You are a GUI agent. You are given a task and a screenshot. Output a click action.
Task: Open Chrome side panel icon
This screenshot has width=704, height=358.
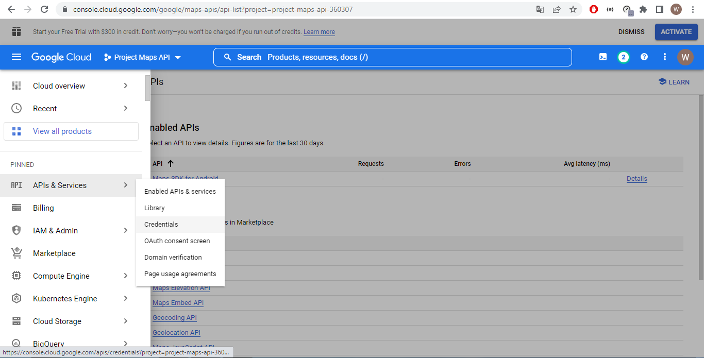click(659, 9)
